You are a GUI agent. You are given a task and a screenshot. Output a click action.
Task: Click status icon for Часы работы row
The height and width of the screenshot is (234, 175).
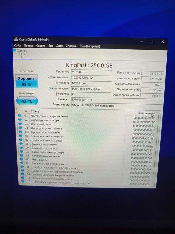pos(22,159)
